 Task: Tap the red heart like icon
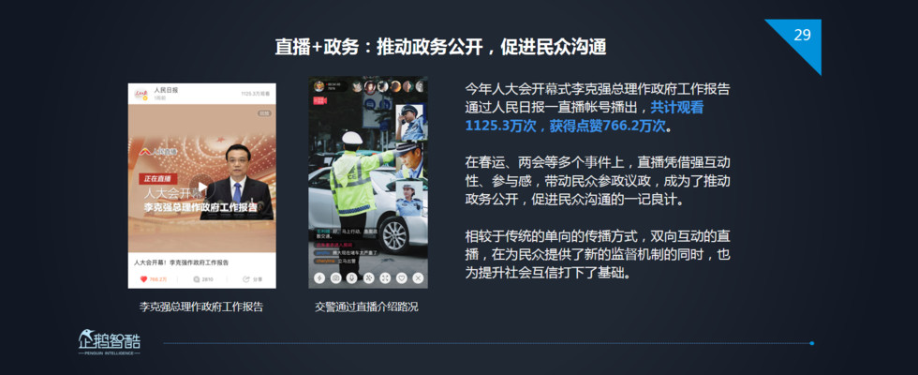(x=143, y=279)
